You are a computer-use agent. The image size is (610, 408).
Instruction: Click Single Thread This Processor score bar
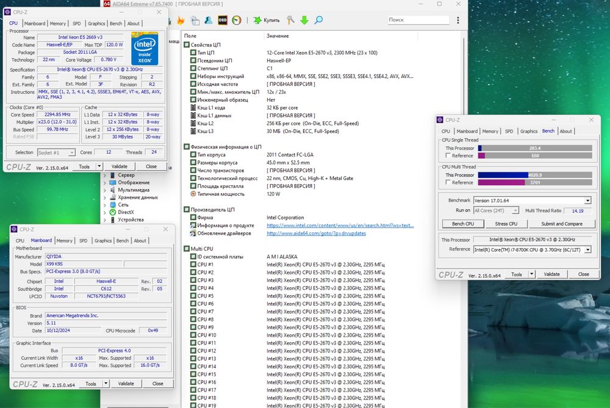click(x=535, y=148)
